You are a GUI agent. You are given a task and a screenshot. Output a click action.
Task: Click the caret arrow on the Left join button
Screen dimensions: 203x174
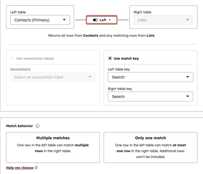(x=110, y=20)
